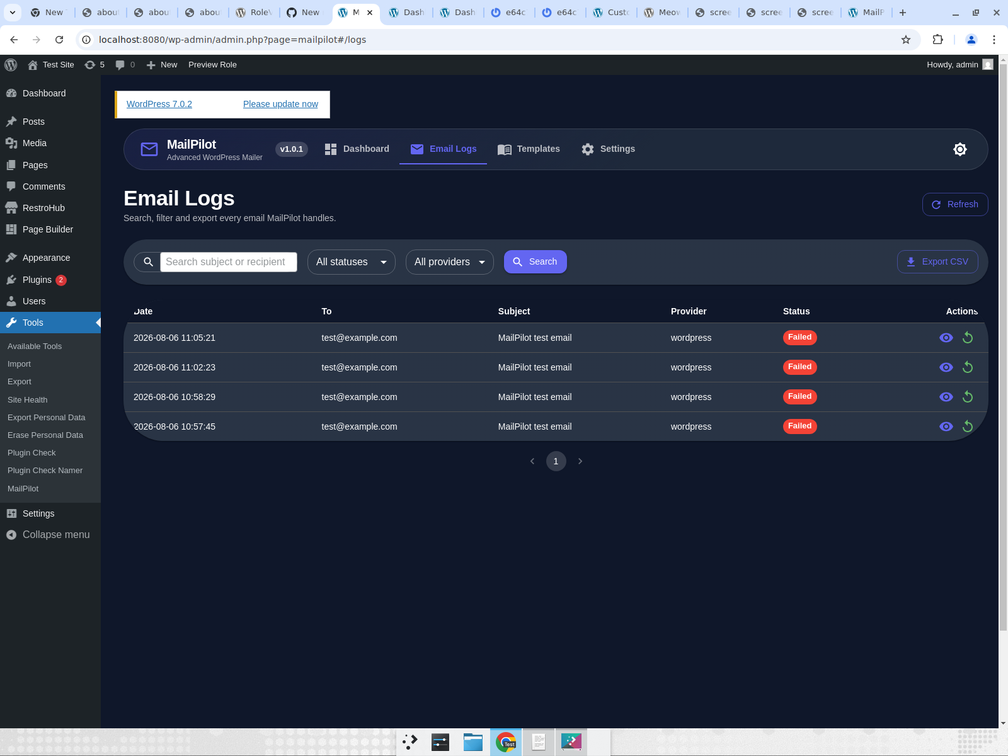Go to the previous page of logs

pos(532,461)
